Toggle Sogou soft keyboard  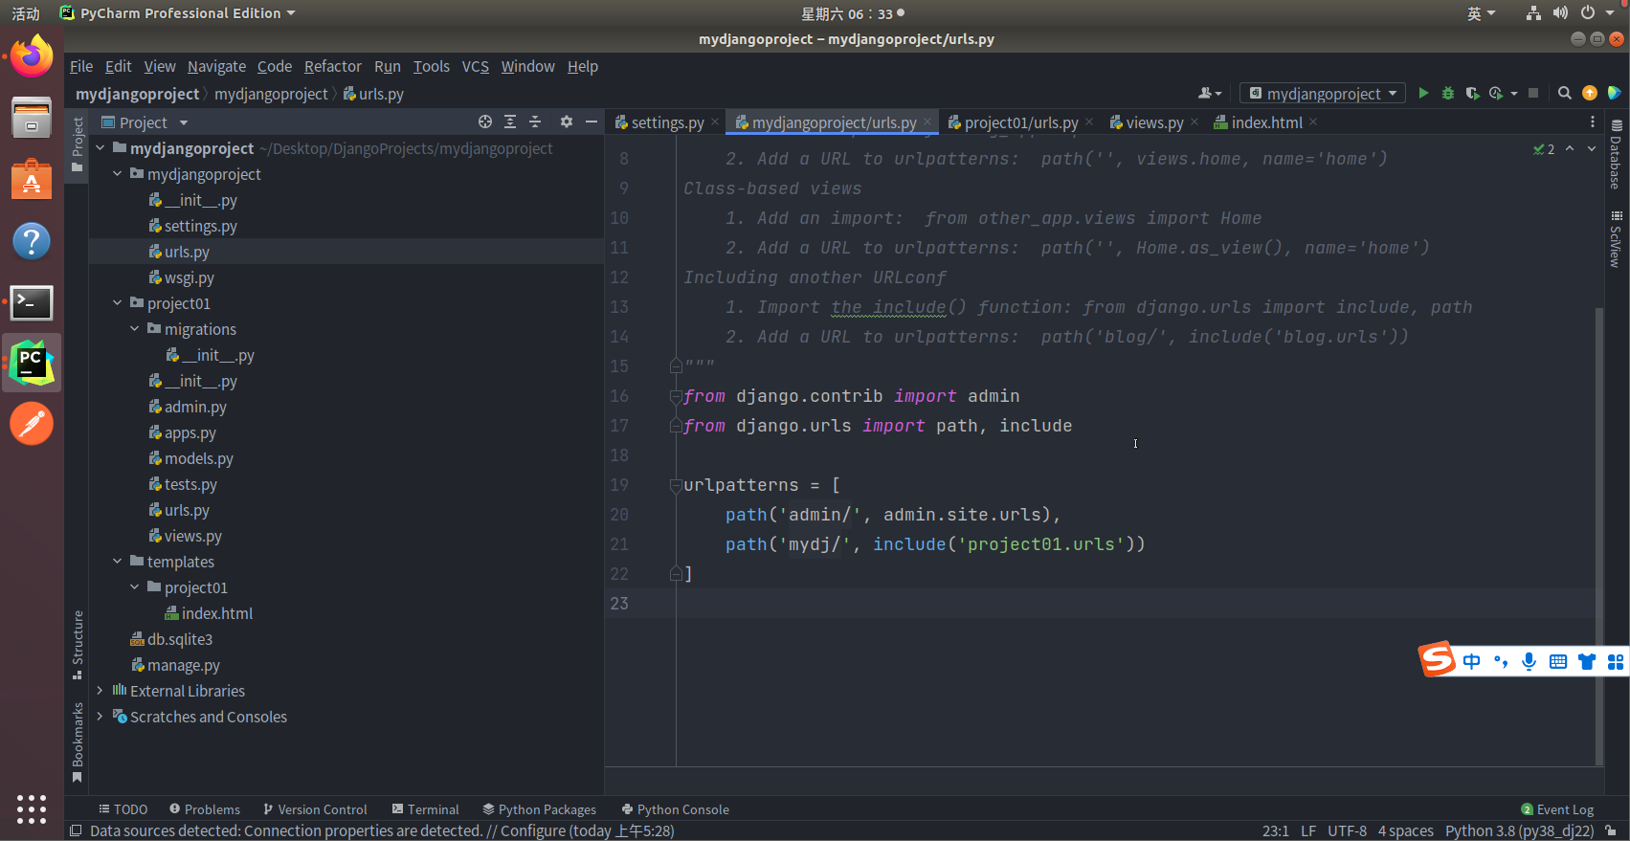(x=1558, y=661)
